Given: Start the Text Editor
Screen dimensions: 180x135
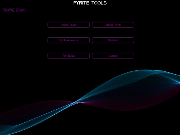Looking at the screenshot, I should click(x=69, y=56).
